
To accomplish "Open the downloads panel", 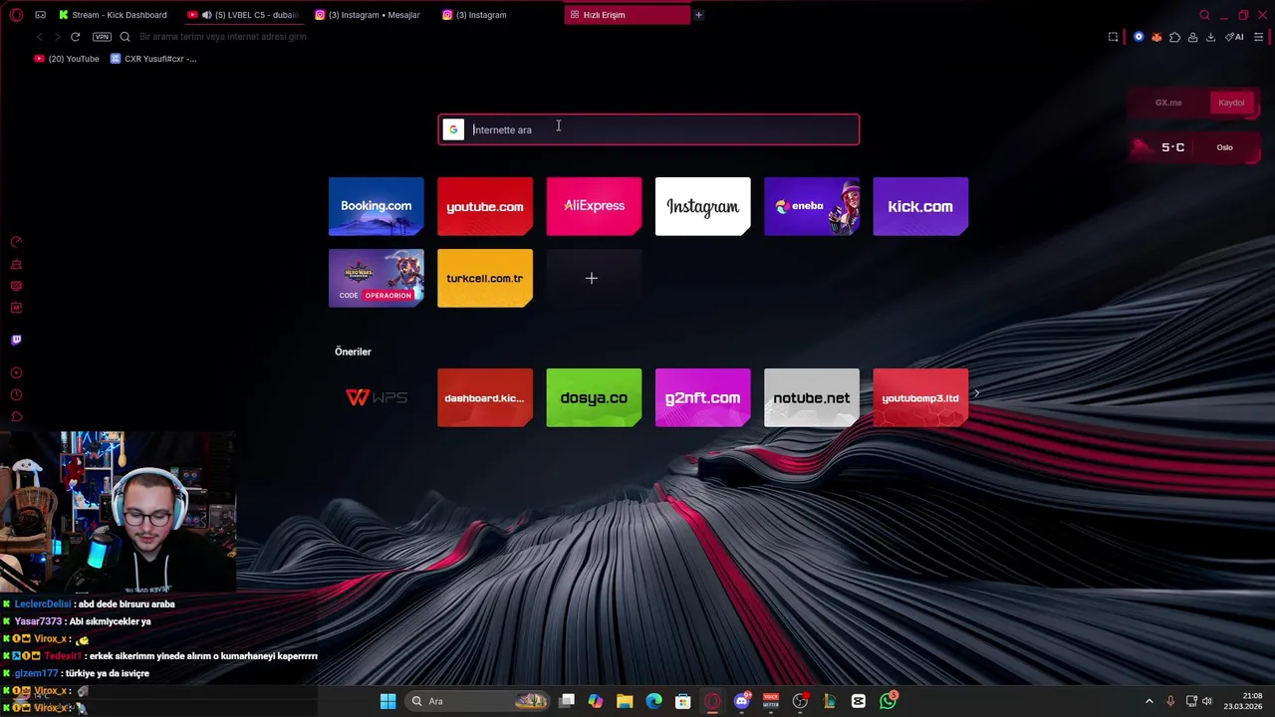I will [x=1210, y=37].
